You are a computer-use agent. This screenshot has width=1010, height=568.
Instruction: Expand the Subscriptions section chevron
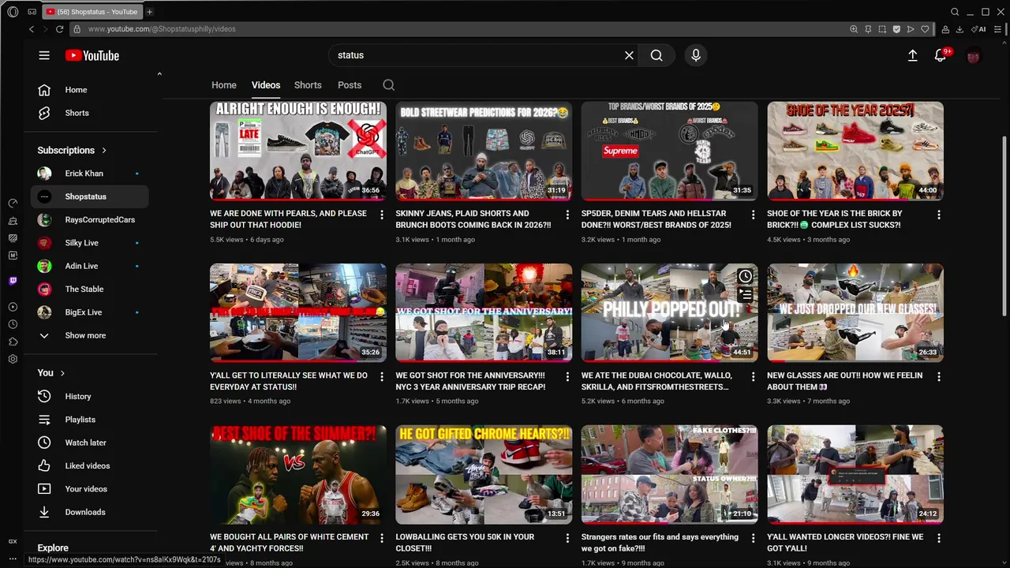click(x=103, y=150)
